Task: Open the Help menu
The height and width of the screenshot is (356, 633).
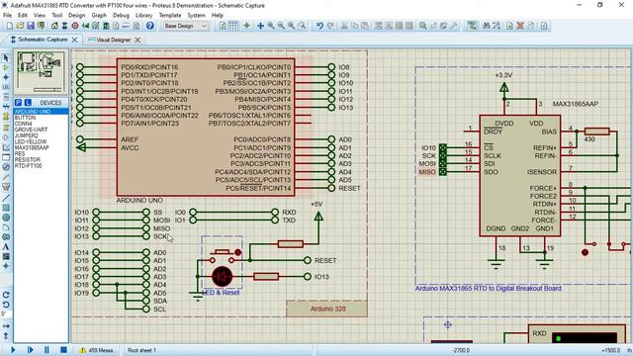Action: (218, 16)
